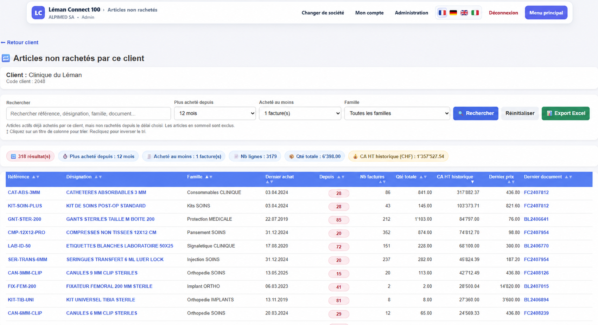Open Mon compte menu

point(369,13)
